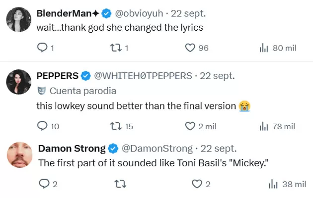Reply to Damon Strong's tweet
This screenshot has height=198, width=313.
(x=44, y=184)
